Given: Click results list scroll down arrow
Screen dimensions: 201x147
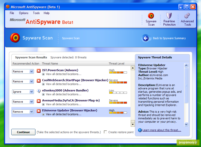Looking at the screenshot, I should pos(133,124).
